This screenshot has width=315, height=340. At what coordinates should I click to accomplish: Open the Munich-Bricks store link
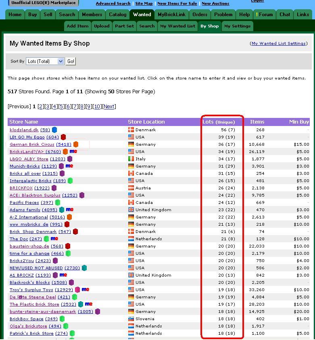pos(25,166)
